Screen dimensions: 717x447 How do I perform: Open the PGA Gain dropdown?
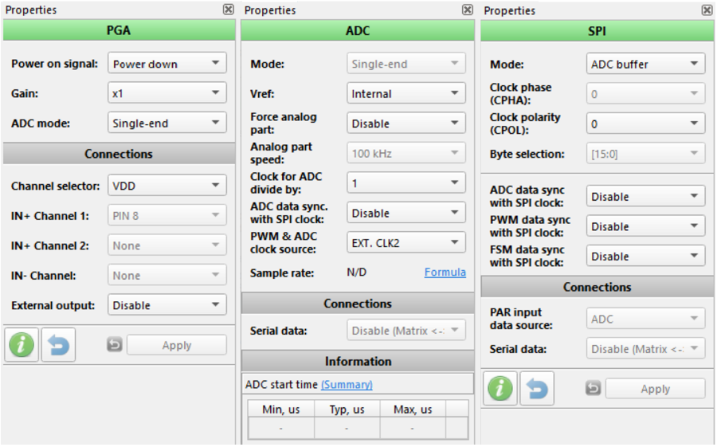click(x=167, y=93)
